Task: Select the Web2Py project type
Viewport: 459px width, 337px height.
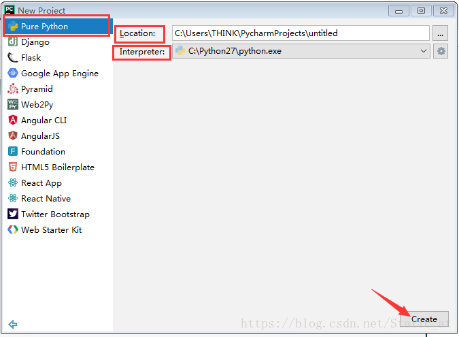Action: point(57,105)
